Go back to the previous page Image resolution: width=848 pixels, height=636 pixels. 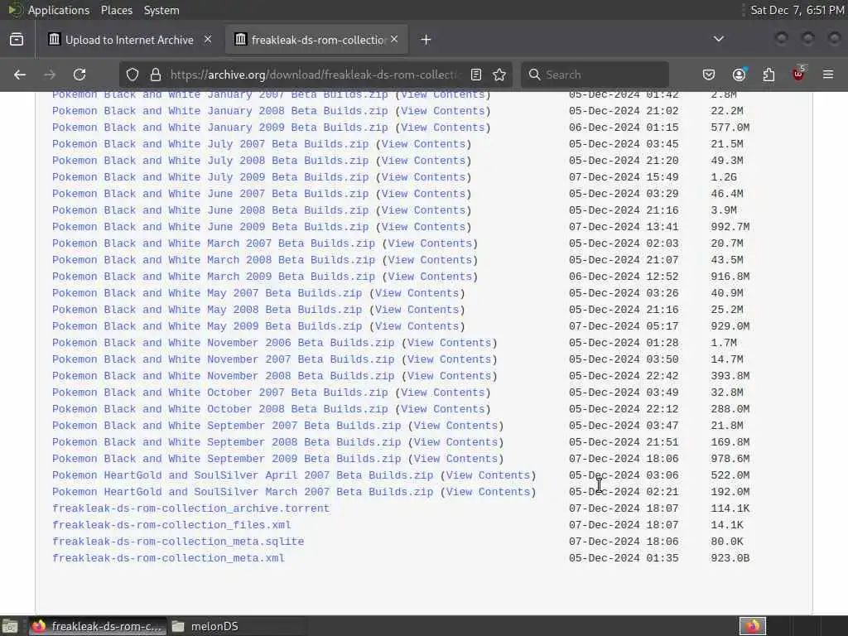pyautogui.click(x=20, y=75)
